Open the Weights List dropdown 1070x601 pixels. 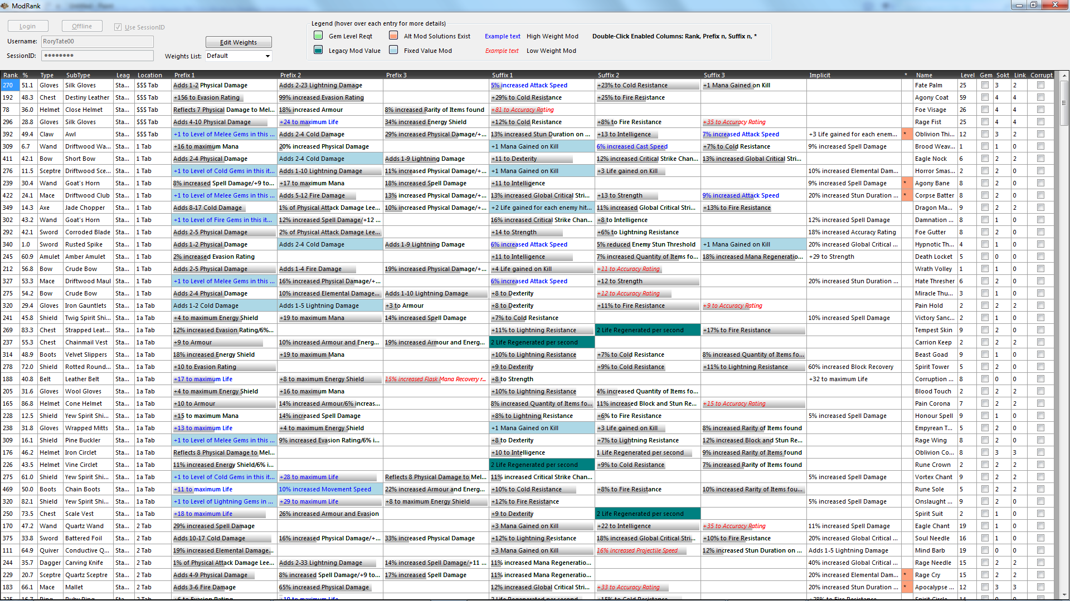click(267, 56)
